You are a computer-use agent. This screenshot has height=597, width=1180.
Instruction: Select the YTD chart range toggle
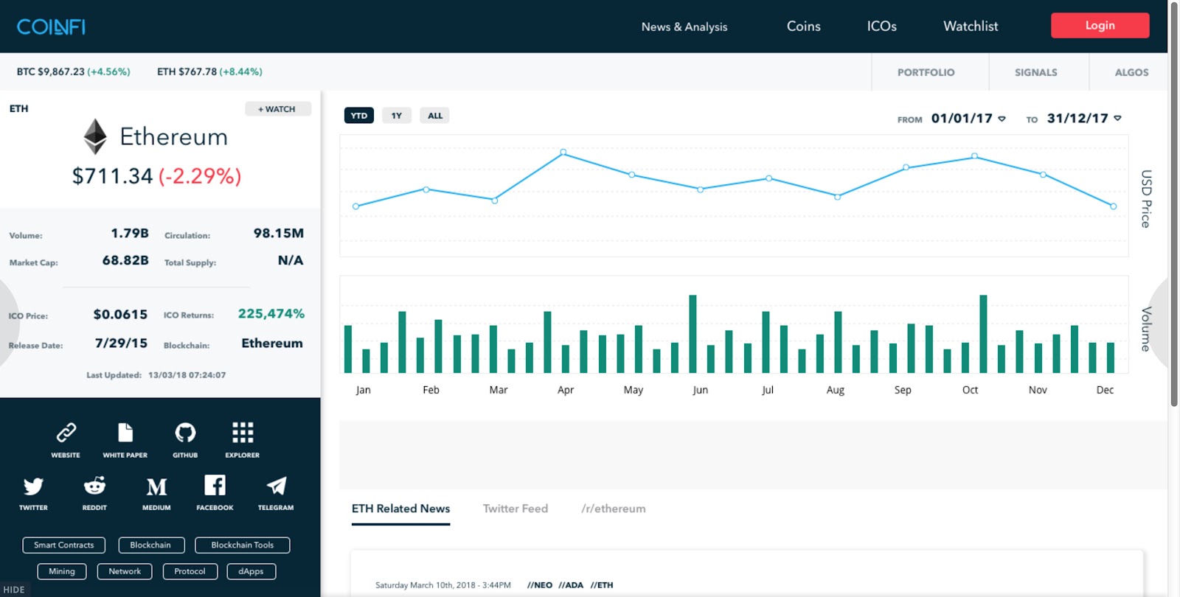click(359, 116)
